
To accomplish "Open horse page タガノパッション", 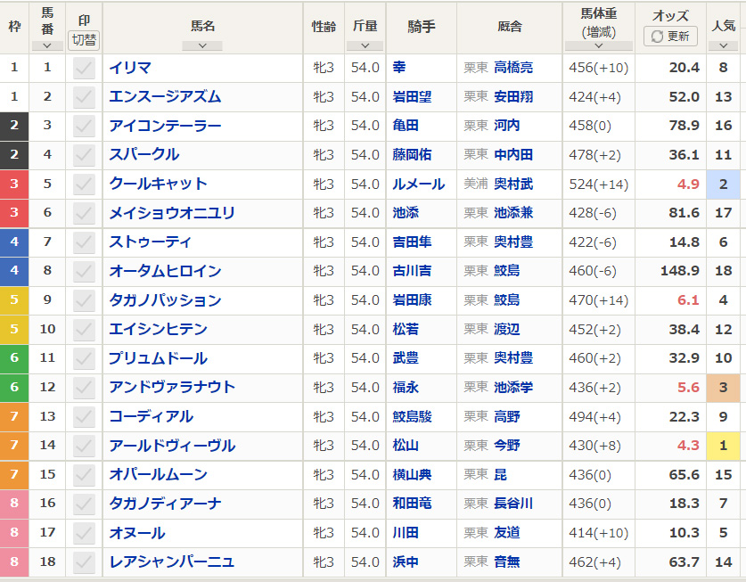I will [x=165, y=299].
